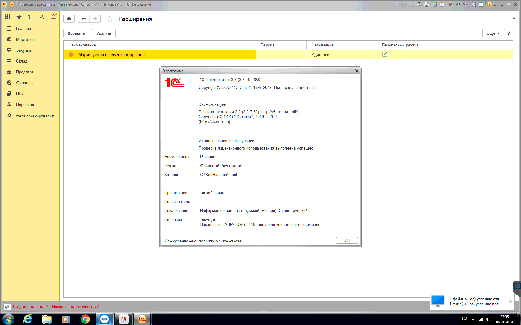Open the Финансы section
Screen dimensions: 521x325
[x=30, y=83]
